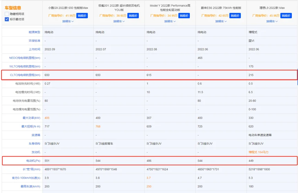
Task: Click the 能源类型 row label
Action: (34, 32)
